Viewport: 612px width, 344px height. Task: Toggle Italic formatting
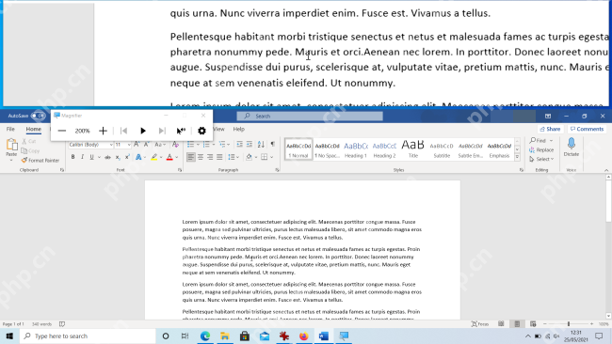click(82, 157)
